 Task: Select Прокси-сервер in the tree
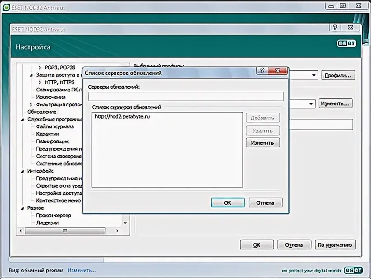coord(54,216)
